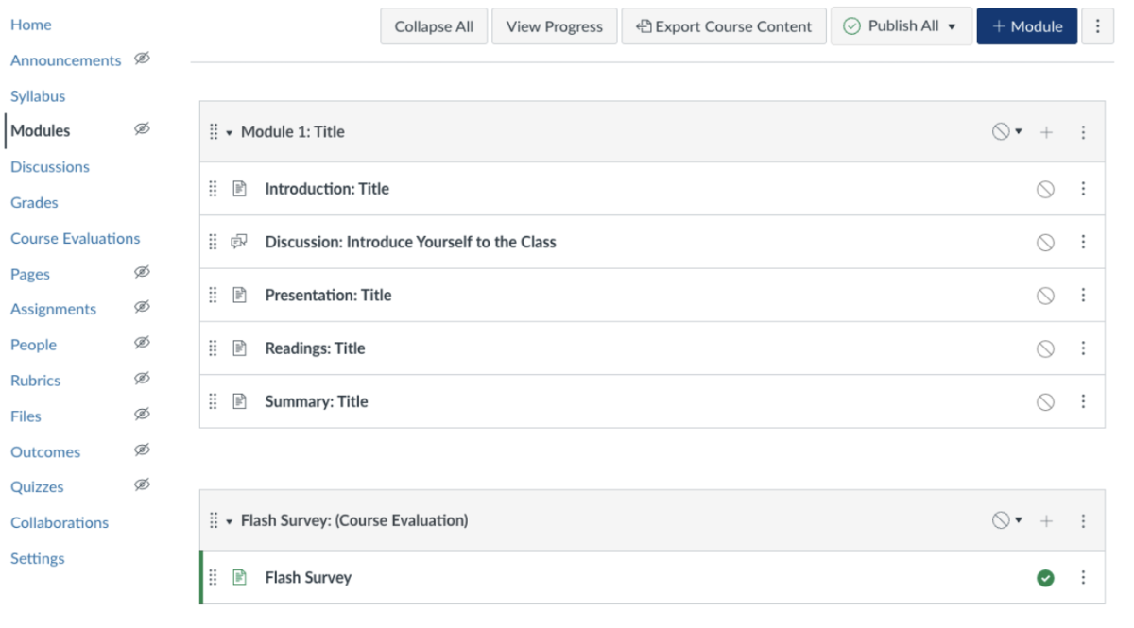Open the publish dropdown on Flash Survey module header

tap(1017, 518)
